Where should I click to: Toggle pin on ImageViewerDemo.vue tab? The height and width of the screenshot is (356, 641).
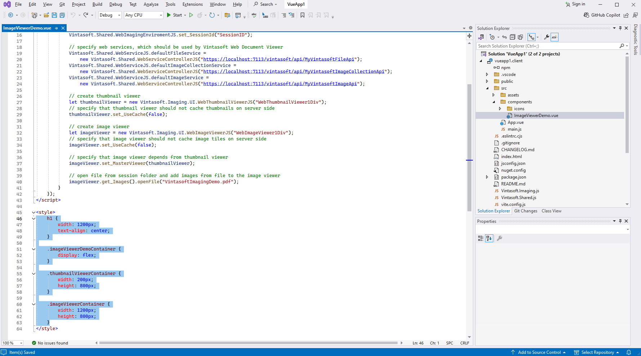[x=56, y=28]
